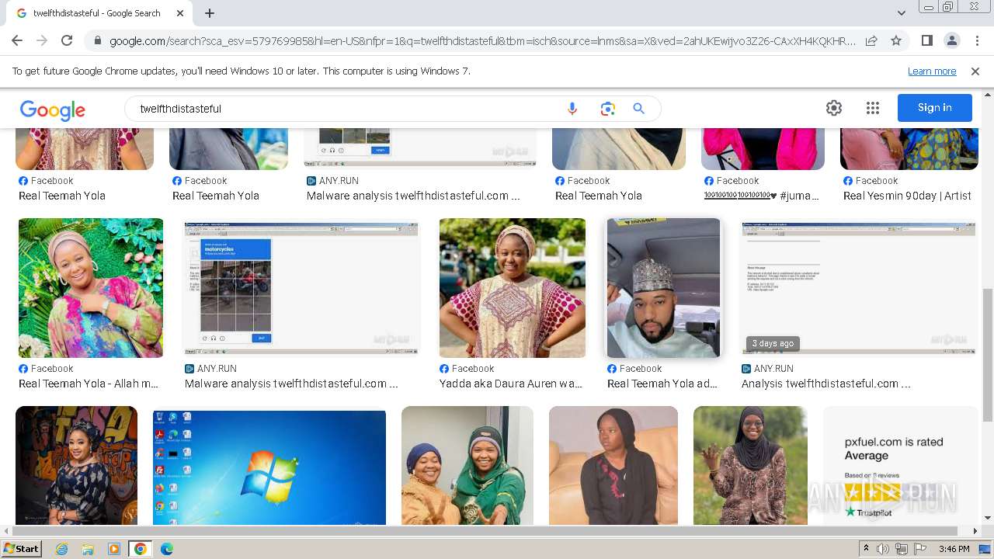Open a new tab

[210, 13]
